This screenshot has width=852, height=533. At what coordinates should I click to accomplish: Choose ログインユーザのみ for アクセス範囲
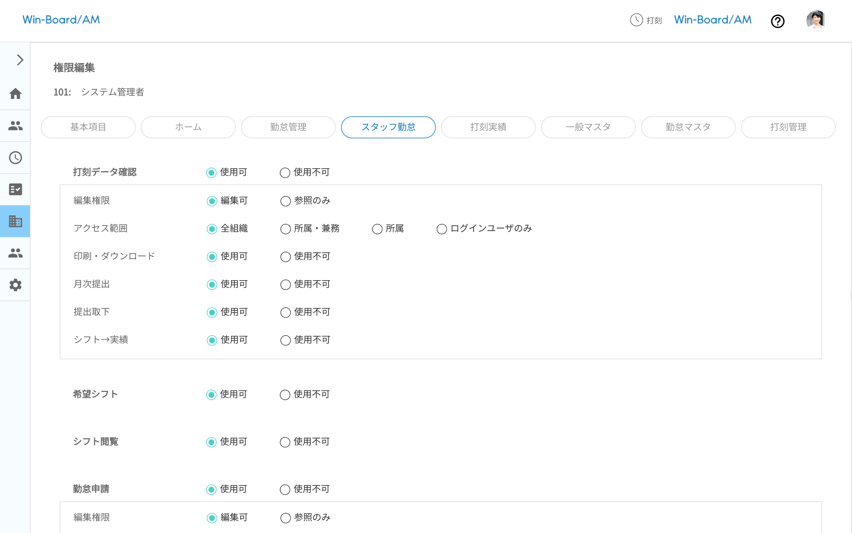(441, 229)
